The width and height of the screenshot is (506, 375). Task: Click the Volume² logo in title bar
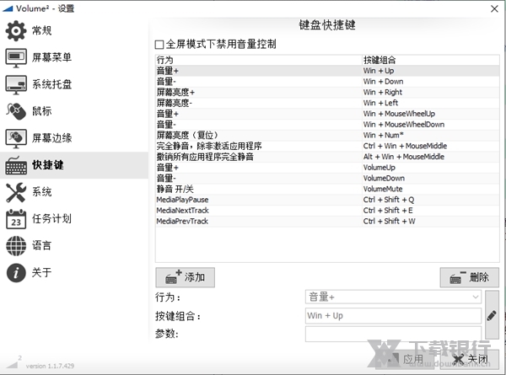pos(8,8)
